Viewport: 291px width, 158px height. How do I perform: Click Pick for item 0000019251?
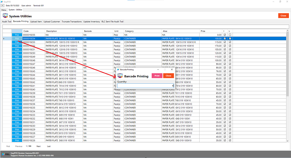pos(17,49)
